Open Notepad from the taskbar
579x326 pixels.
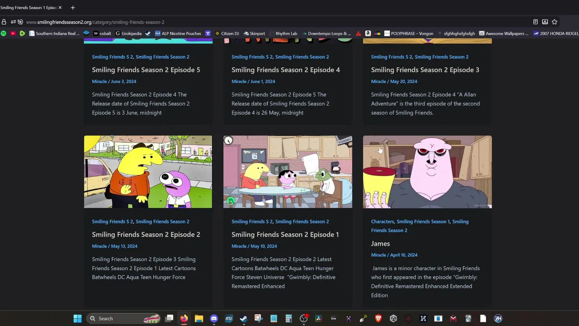273,318
